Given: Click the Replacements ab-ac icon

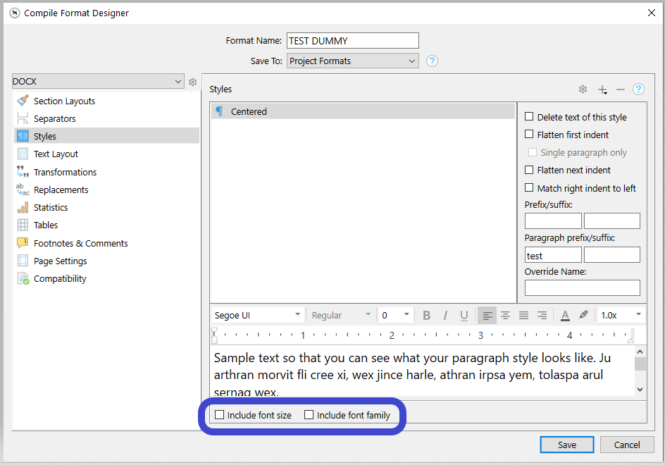Looking at the screenshot, I should coord(23,190).
